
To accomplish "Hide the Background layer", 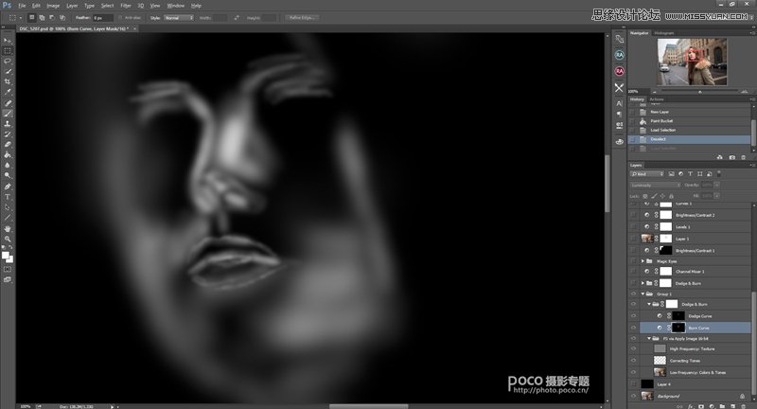I will pyautogui.click(x=635, y=397).
